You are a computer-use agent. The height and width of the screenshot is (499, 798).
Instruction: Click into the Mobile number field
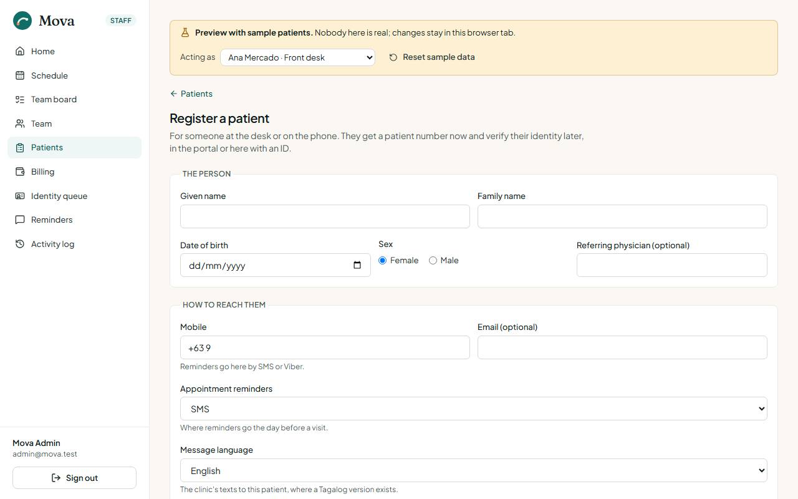[325, 347]
